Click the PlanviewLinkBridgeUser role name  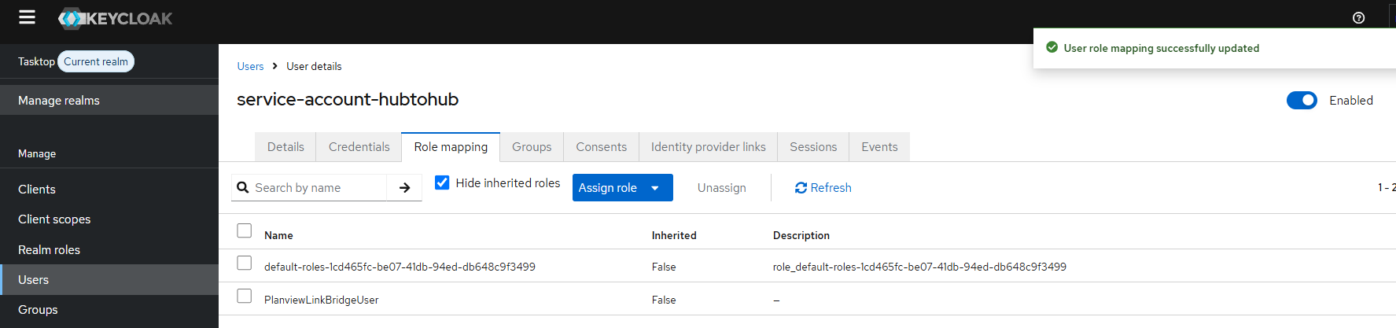click(x=321, y=300)
